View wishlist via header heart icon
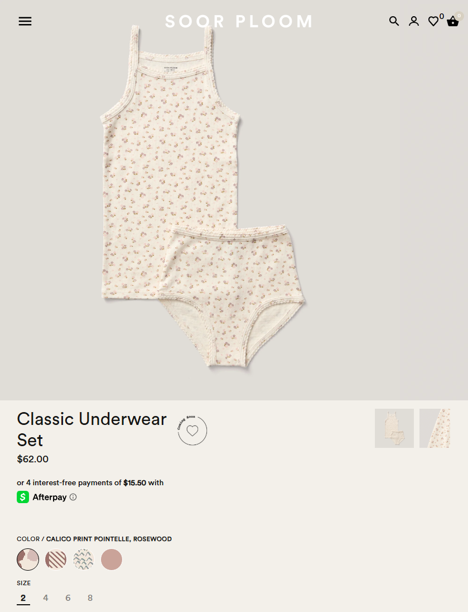The height and width of the screenshot is (612, 468). [x=433, y=21]
